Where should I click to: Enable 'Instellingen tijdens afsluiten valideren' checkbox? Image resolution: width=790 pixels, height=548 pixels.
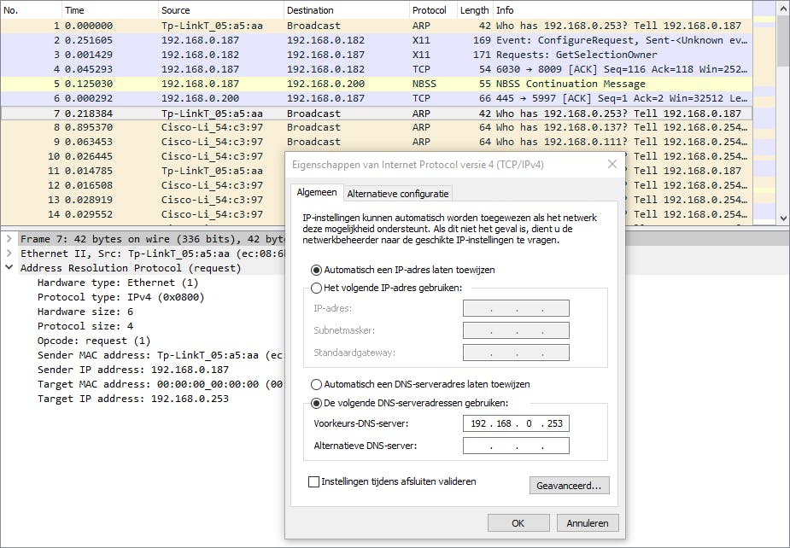pos(313,481)
